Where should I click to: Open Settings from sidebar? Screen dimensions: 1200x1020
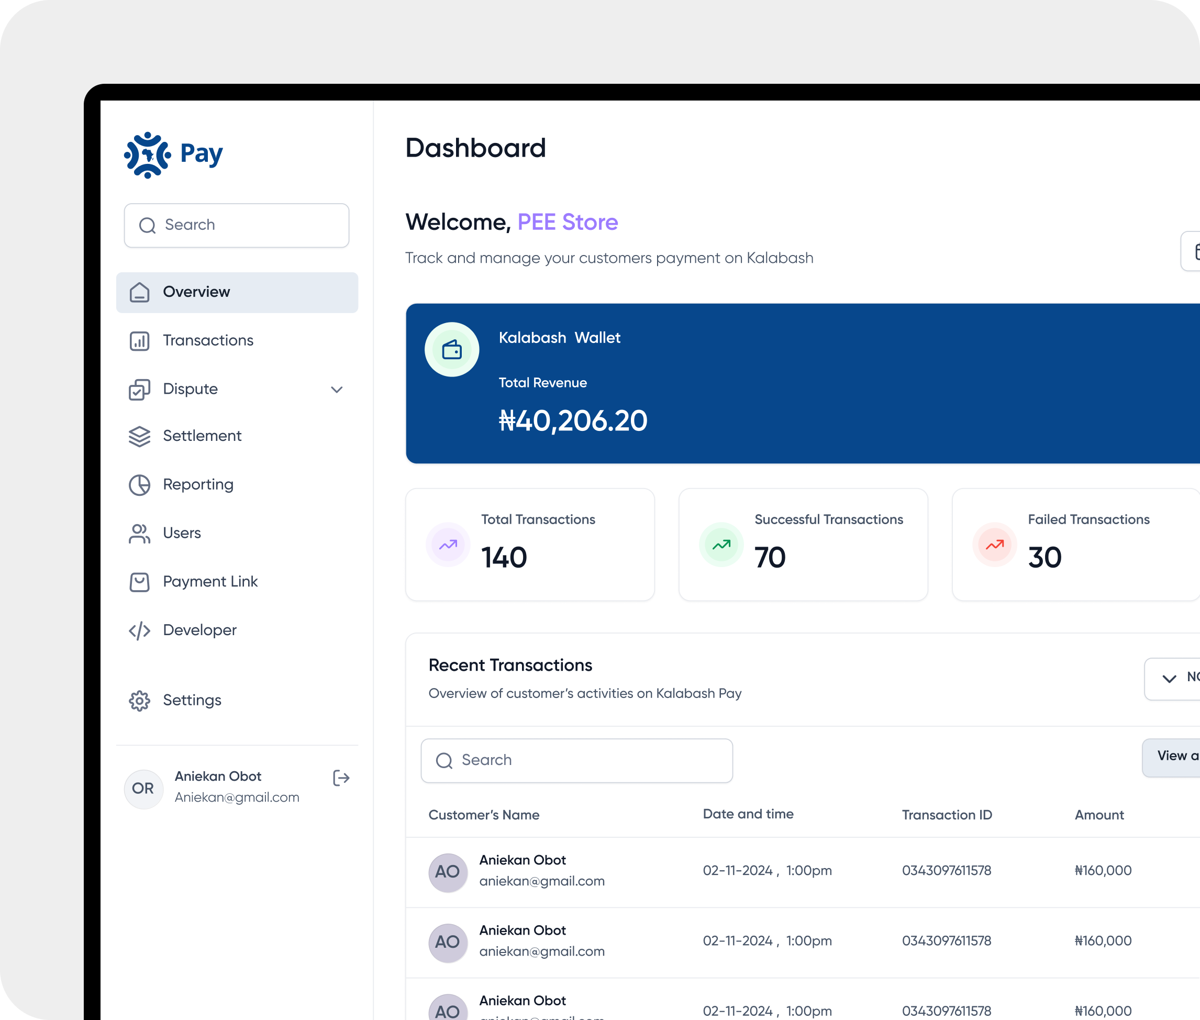pos(237,701)
